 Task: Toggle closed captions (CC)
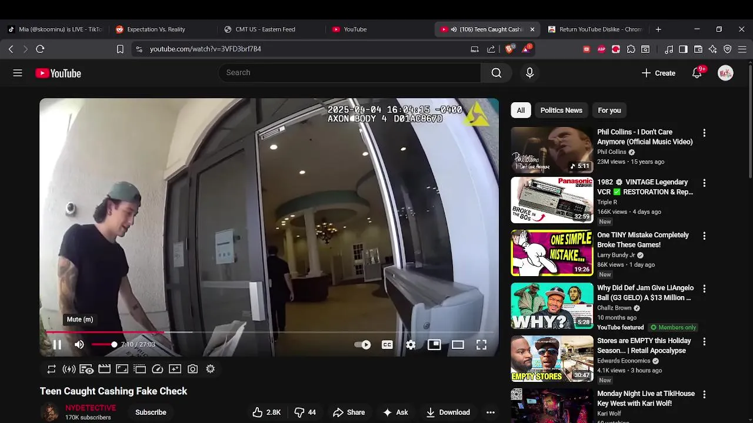tap(387, 345)
